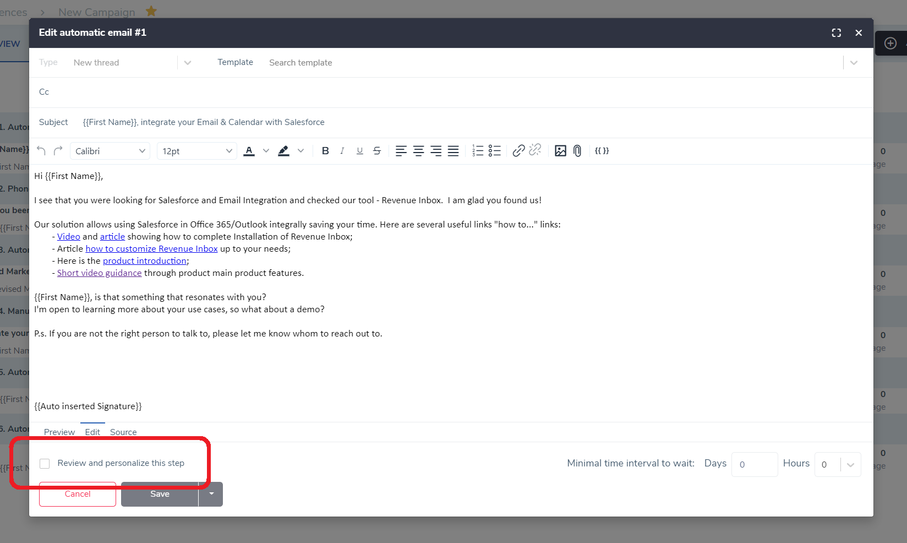Open the Short video guidance link
Viewport: 907px width, 543px height.
(100, 273)
